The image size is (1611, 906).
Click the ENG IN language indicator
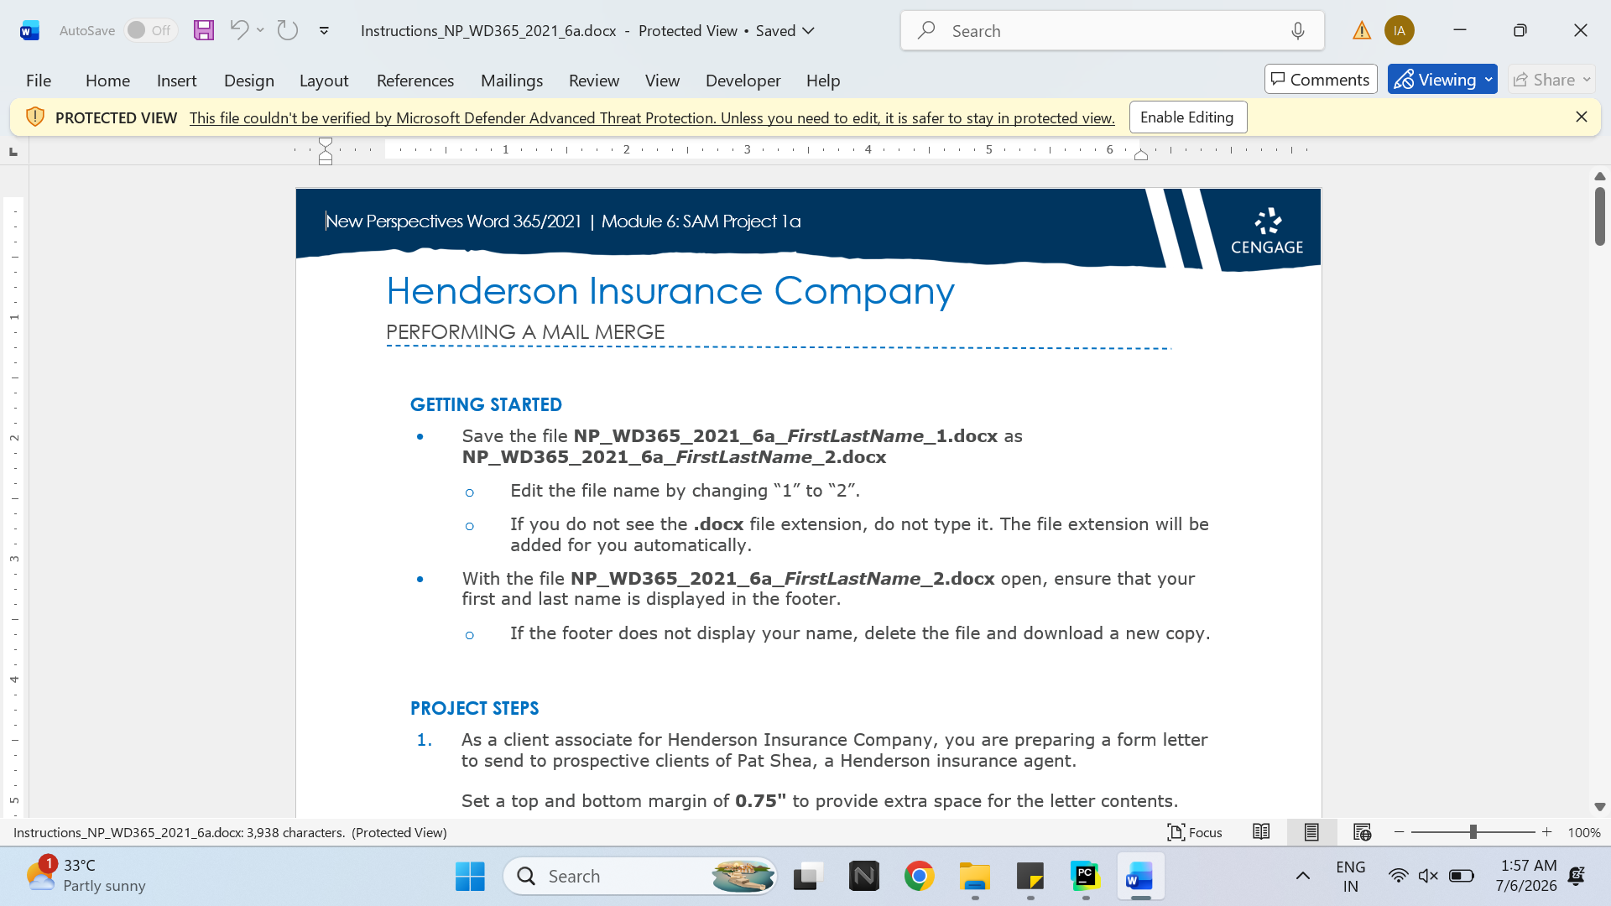[1350, 876]
